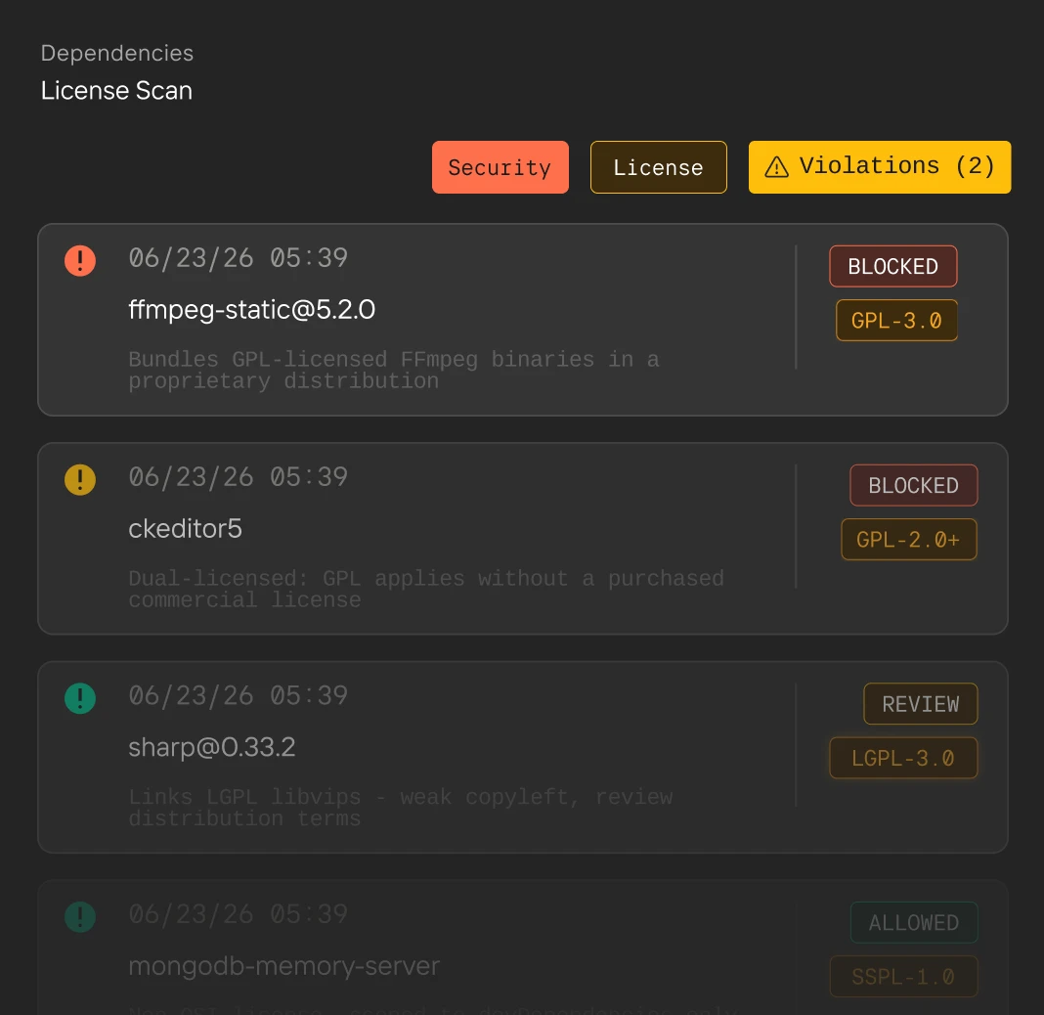This screenshot has width=1044, height=1015.
Task: Click the LGPL-3.0 license tag
Action: (x=903, y=758)
